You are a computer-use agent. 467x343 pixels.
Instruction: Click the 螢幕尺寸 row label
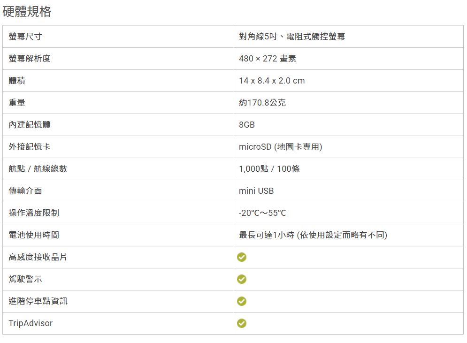click(25, 37)
